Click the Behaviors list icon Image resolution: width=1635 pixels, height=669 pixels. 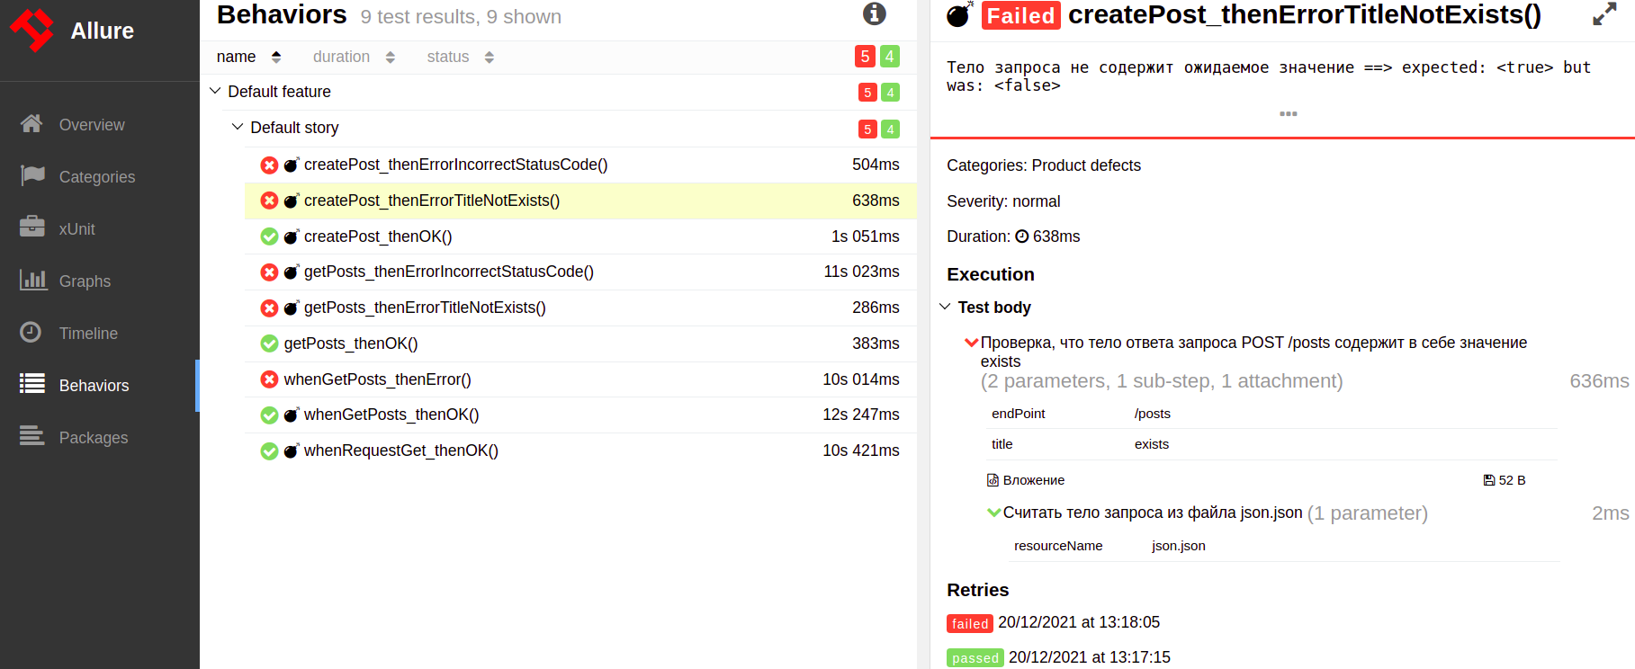click(x=32, y=384)
